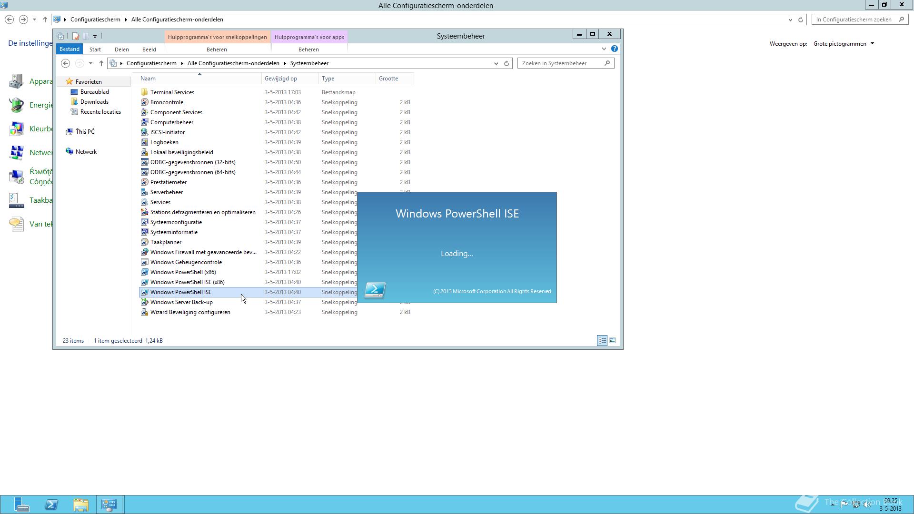The height and width of the screenshot is (514, 914).
Task: Select the Windows Firewall shortcut icon
Action: [144, 252]
